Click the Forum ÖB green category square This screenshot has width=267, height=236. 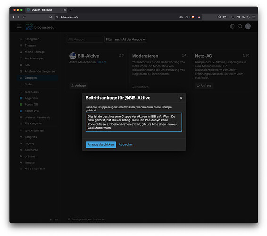click(x=21, y=104)
